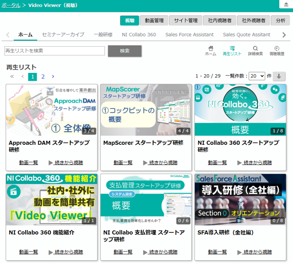Screen dimensions: 293x263
Task: Select Sales Force Assistant category tab
Action: tap(189, 35)
